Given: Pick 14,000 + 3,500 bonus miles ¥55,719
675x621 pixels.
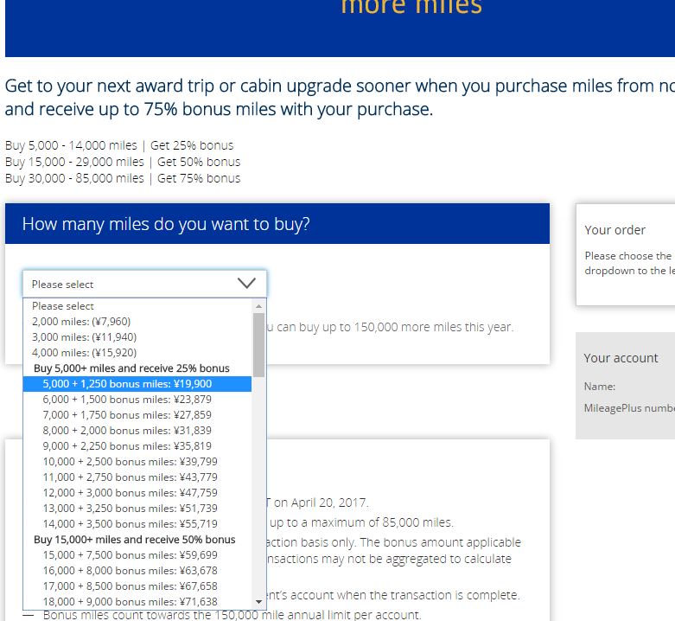Looking at the screenshot, I should pos(137,523).
